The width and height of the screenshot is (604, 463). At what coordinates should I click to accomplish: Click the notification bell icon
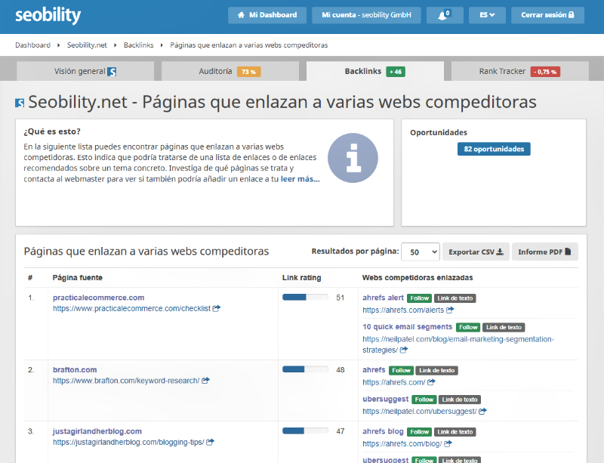pos(445,14)
